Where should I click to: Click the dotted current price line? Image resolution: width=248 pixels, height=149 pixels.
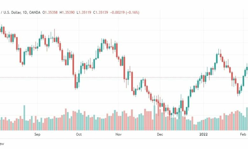pos(124,77)
